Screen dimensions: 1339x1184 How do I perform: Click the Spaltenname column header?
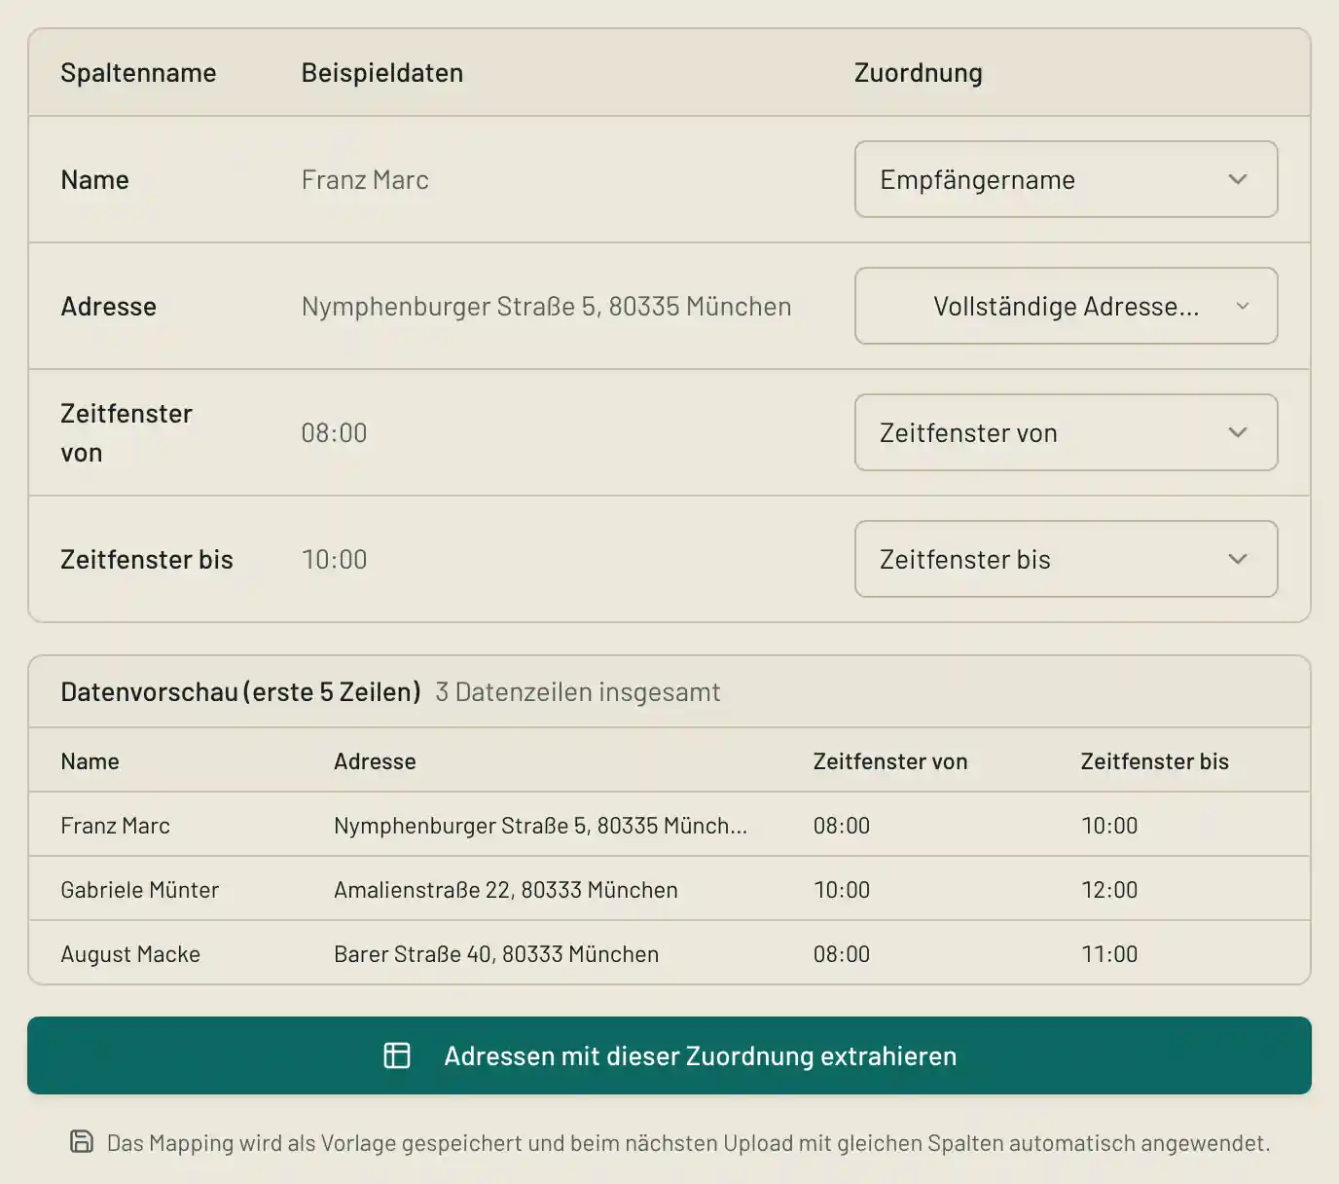(138, 73)
